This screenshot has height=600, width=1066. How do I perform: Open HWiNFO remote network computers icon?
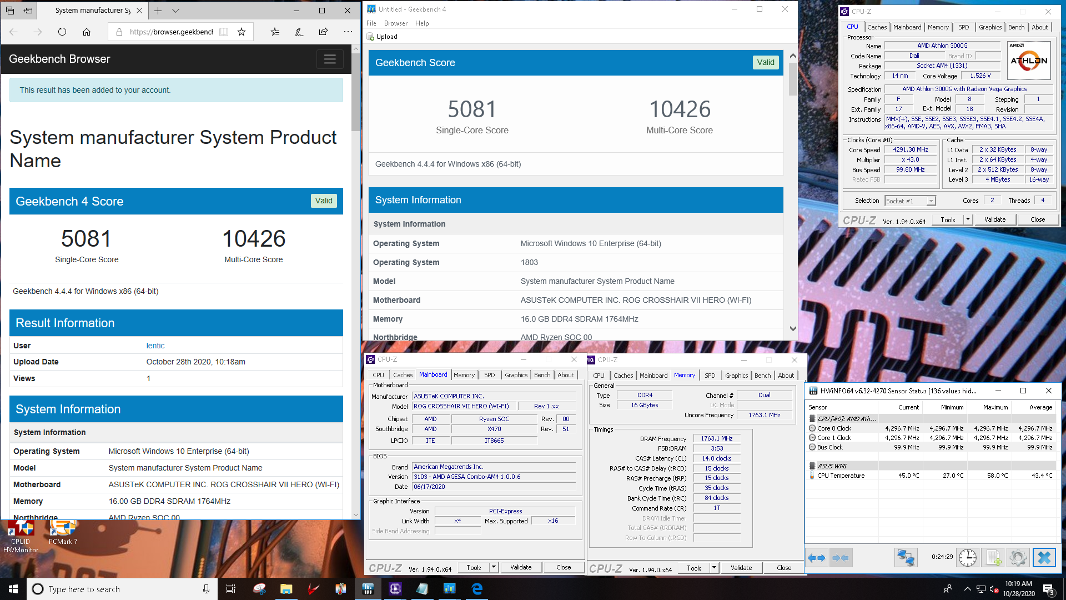point(906,557)
